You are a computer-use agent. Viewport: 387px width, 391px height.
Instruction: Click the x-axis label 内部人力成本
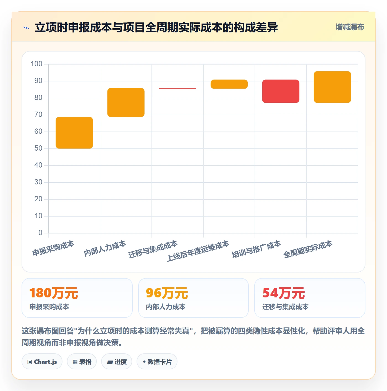tap(105, 248)
